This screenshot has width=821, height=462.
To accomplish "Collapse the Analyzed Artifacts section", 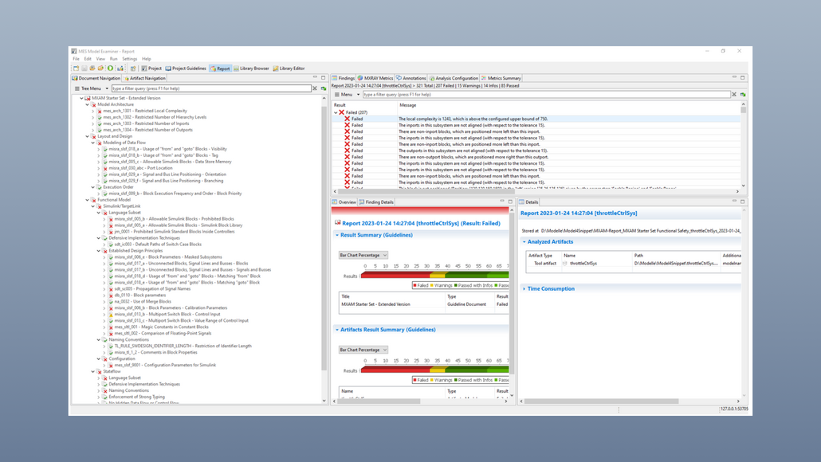I will tap(524, 242).
